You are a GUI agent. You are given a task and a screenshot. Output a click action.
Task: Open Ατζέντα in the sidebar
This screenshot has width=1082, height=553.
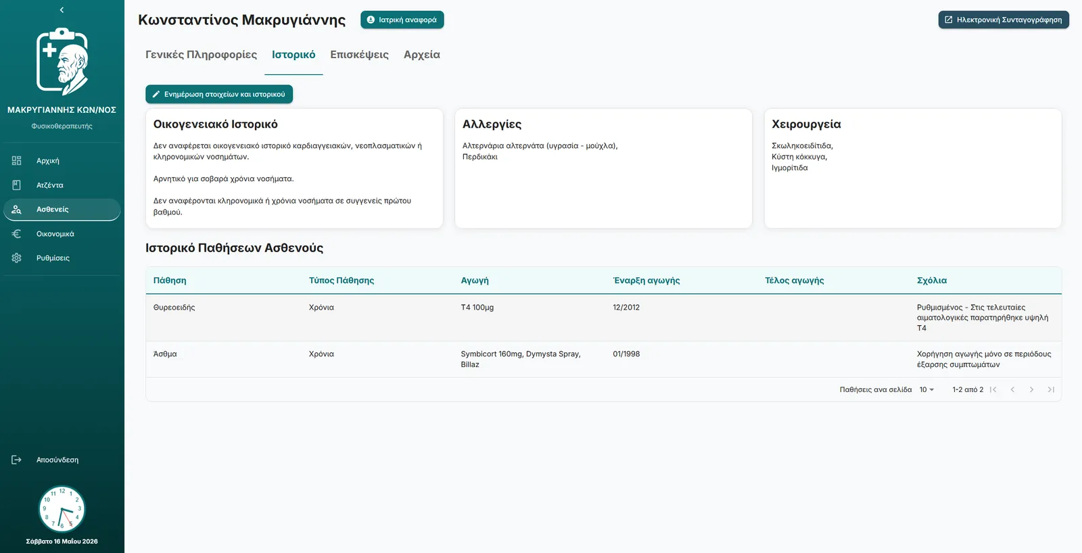coord(62,185)
